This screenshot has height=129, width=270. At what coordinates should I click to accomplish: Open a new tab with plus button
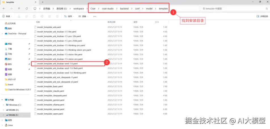coord(43,2)
